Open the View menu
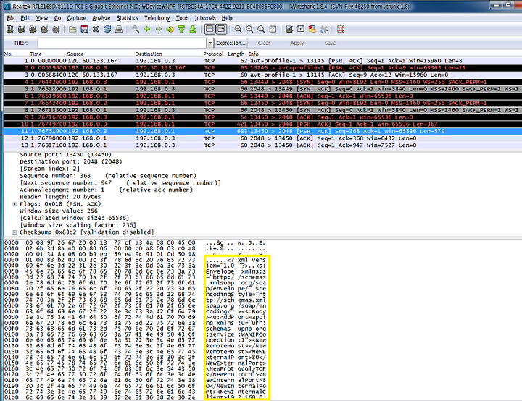The image size is (522, 401). point(42,18)
